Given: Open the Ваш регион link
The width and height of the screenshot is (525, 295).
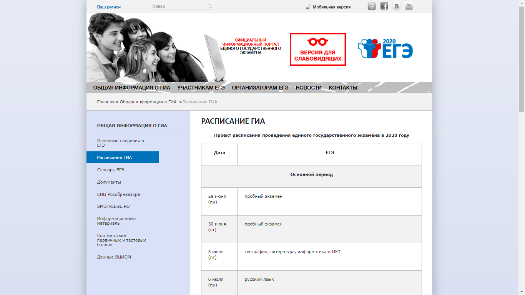Looking at the screenshot, I should [x=109, y=7].
